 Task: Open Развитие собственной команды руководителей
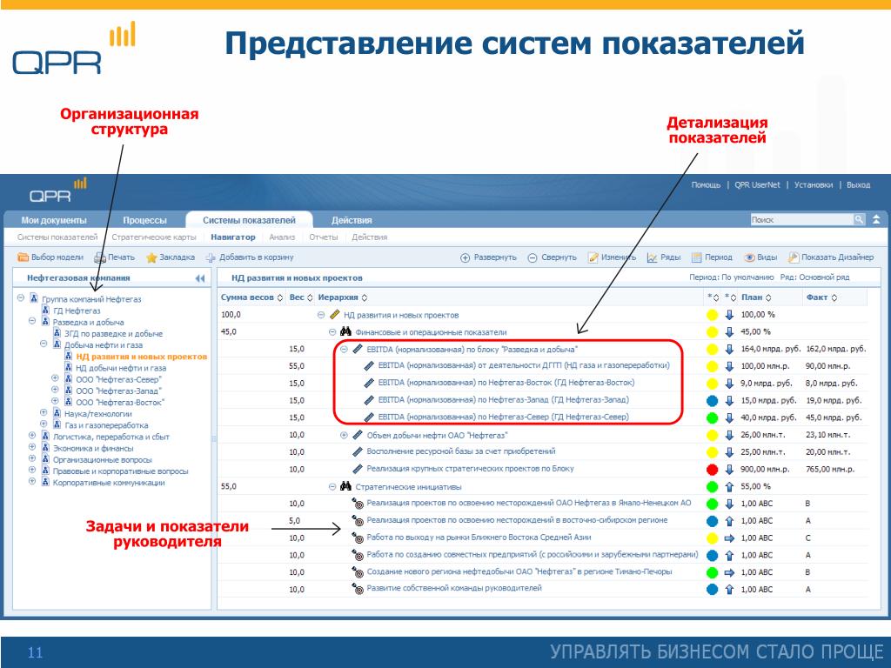pos(454,589)
